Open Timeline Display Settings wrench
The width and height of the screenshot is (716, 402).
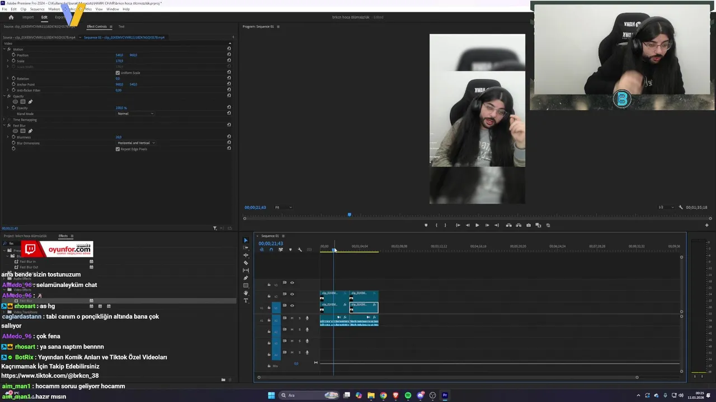pos(299,250)
